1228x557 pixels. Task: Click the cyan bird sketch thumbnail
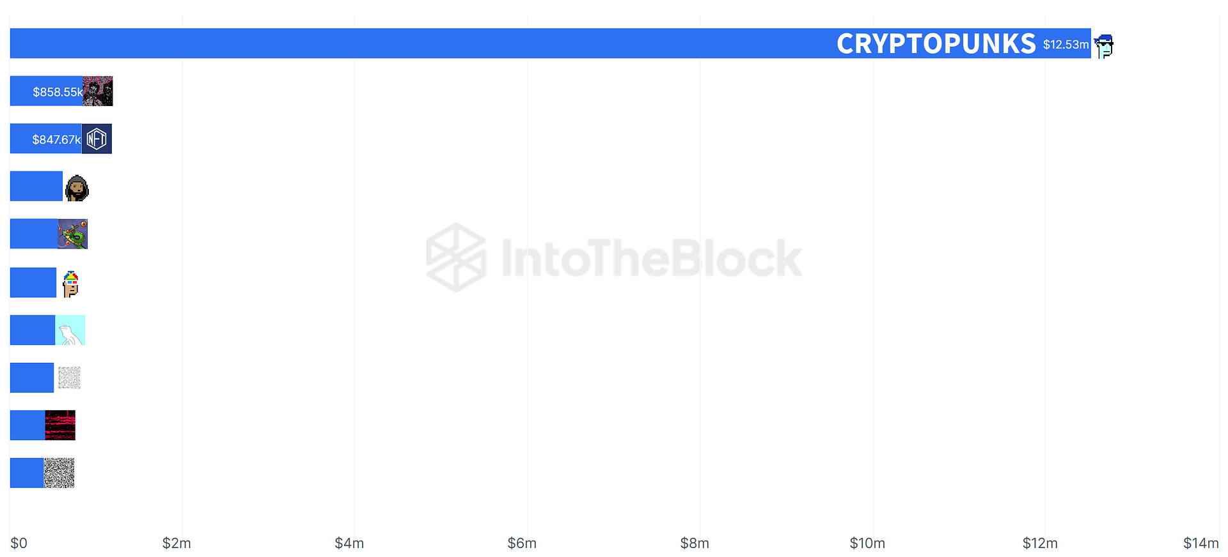point(70,330)
